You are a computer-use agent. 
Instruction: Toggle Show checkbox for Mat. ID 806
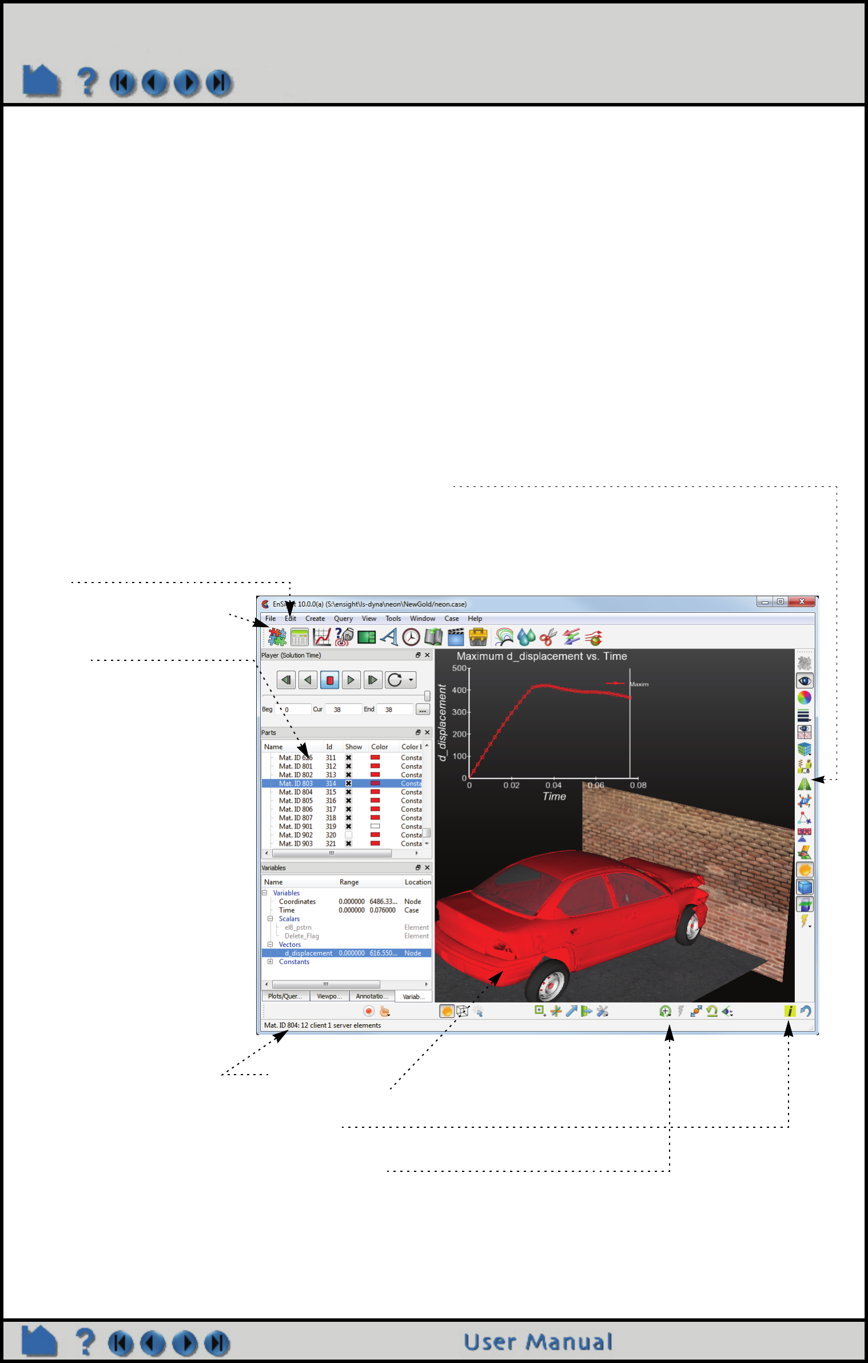(x=348, y=809)
